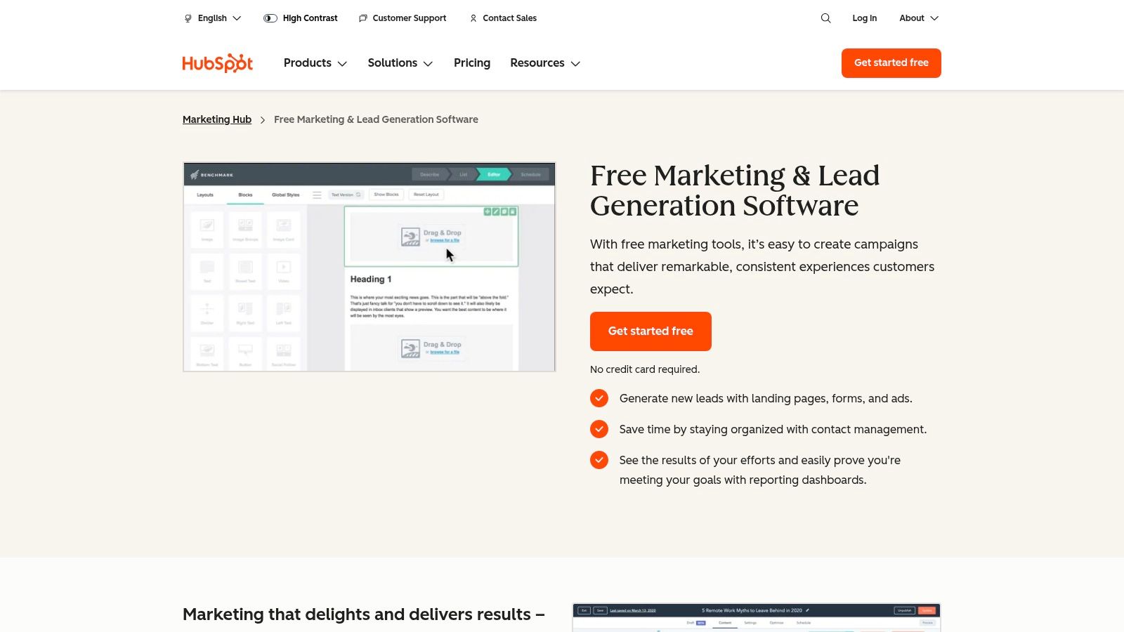Screen dimensions: 1124x632
Task: Click the email editor preview image
Action: click(x=370, y=267)
